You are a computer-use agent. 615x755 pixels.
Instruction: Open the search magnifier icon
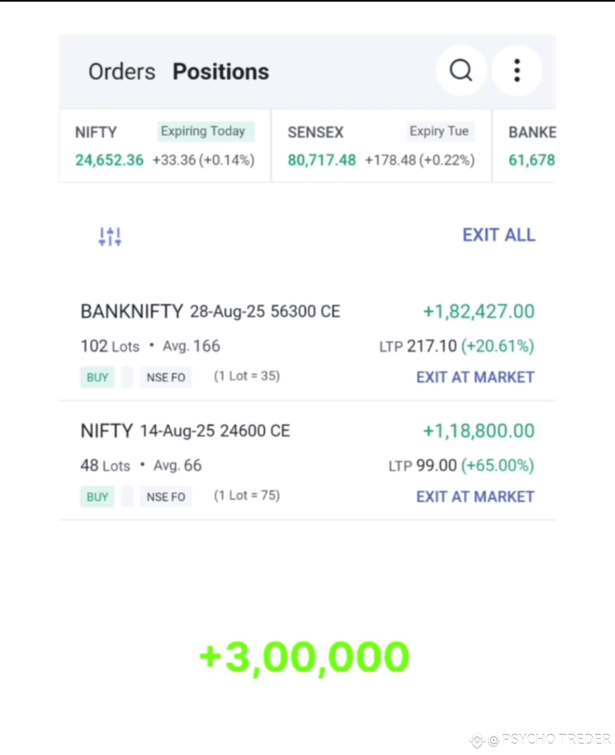[461, 70]
